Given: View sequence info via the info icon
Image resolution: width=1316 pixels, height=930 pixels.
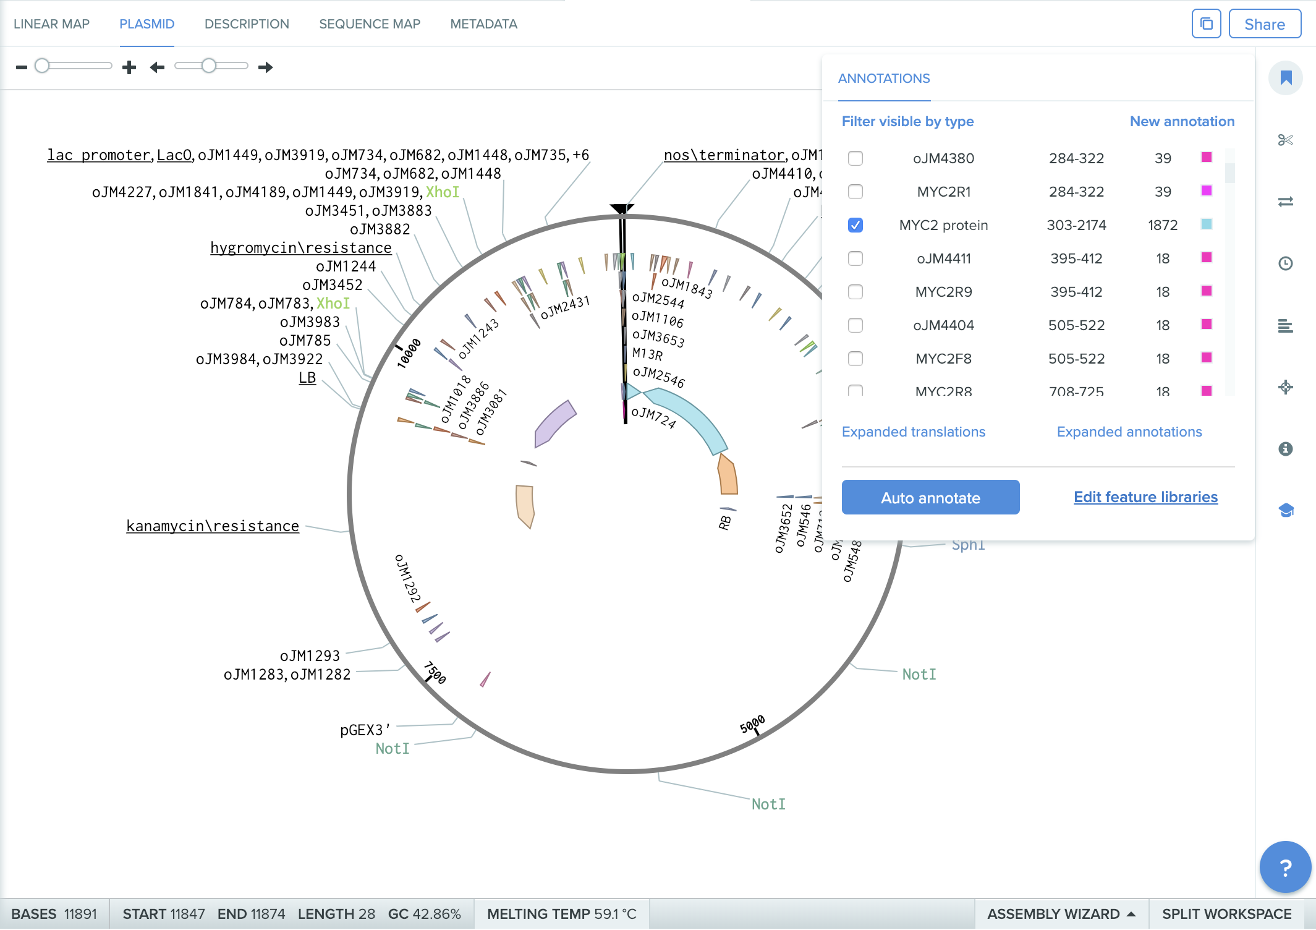Looking at the screenshot, I should [1286, 450].
